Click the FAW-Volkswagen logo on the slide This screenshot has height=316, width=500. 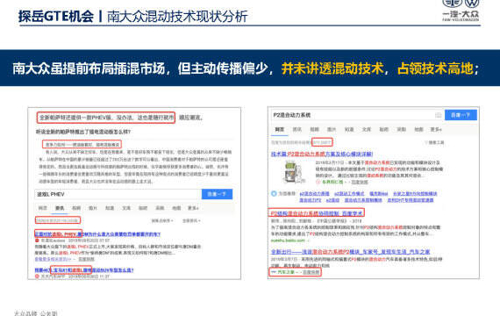click(461, 10)
